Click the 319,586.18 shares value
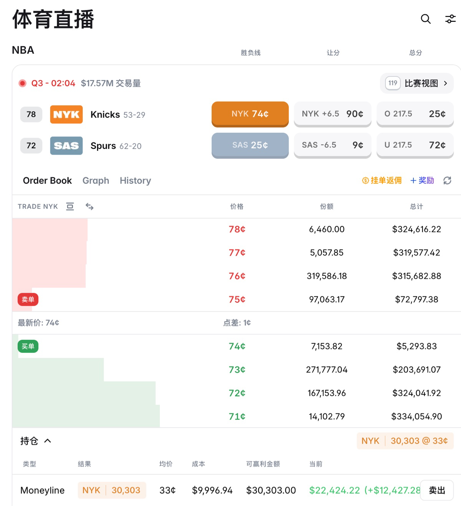The height and width of the screenshot is (506, 461). coord(327,276)
